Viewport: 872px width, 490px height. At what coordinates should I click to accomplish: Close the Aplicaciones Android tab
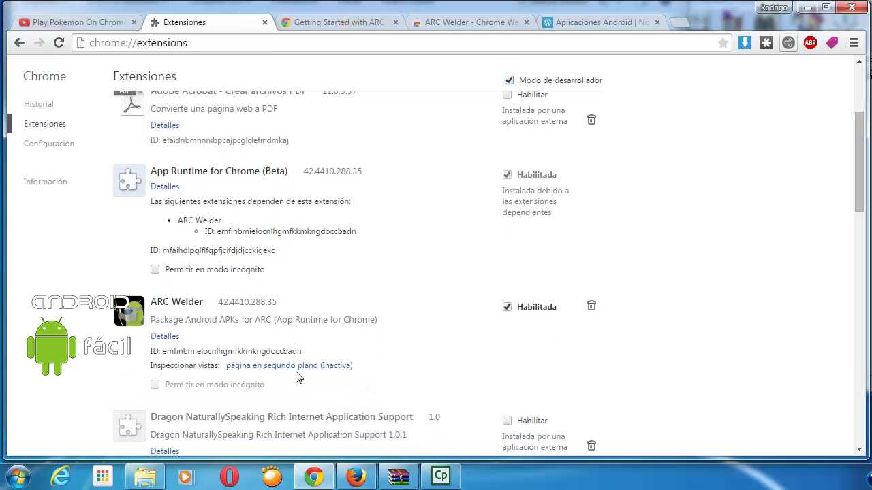coord(657,22)
